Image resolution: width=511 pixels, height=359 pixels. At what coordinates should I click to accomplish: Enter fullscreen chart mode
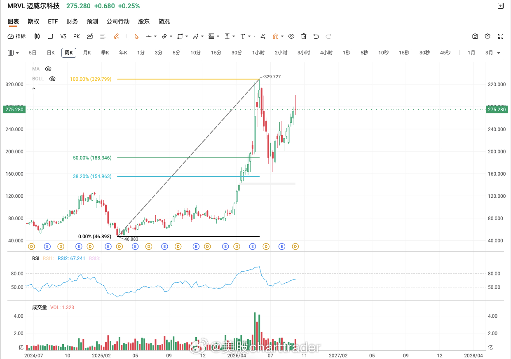coord(501,36)
